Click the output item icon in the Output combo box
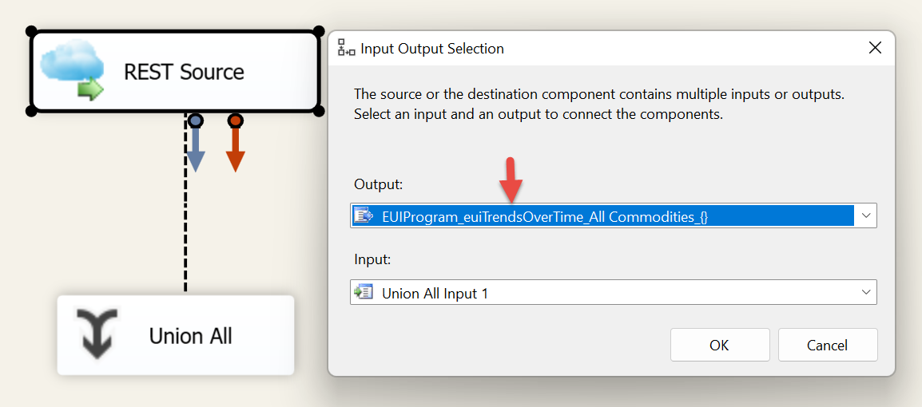The image size is (922, 407). (x=364, y=216)
